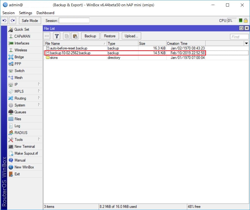This screenshot has height=210, width=250.
Task: Click the Undo arrow in the top toolbar
Action: [x=4, y=21]
